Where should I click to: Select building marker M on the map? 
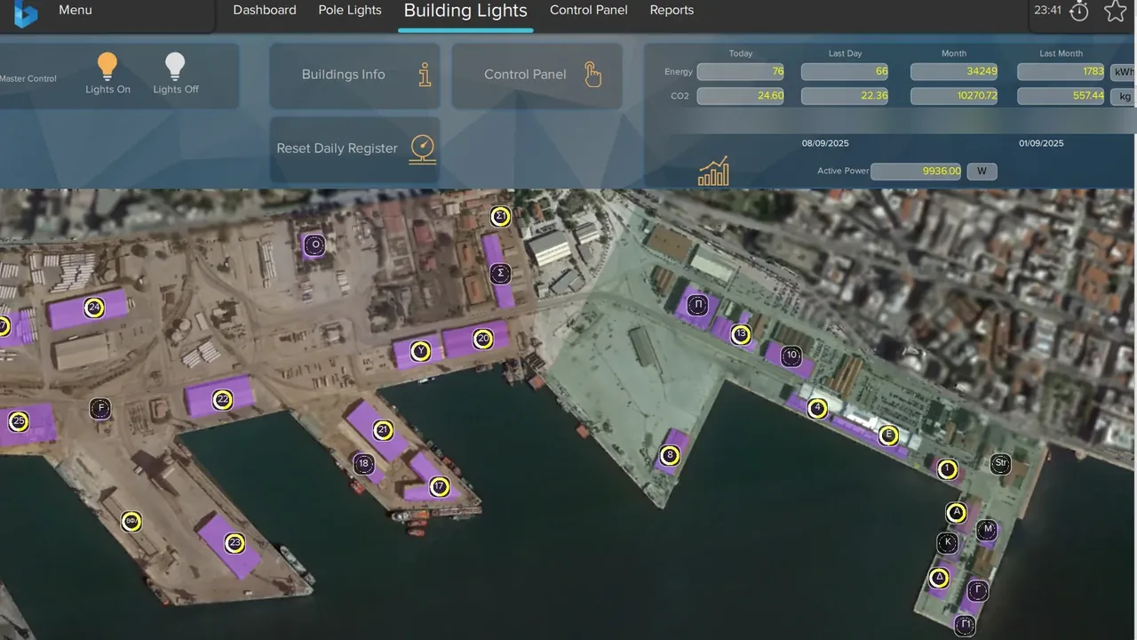(x=987, y=530)
